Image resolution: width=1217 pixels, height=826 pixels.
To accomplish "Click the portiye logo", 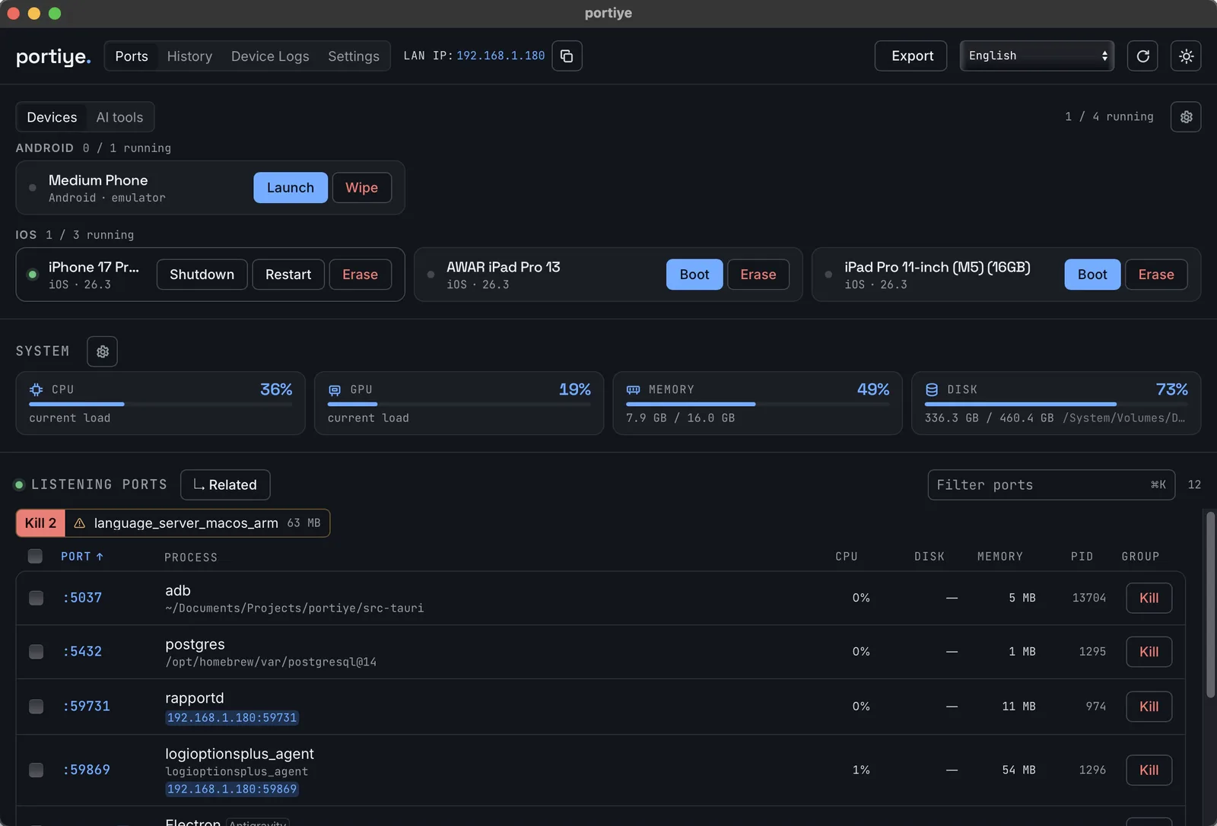I will pyautogui.click(x=53, y=56).
